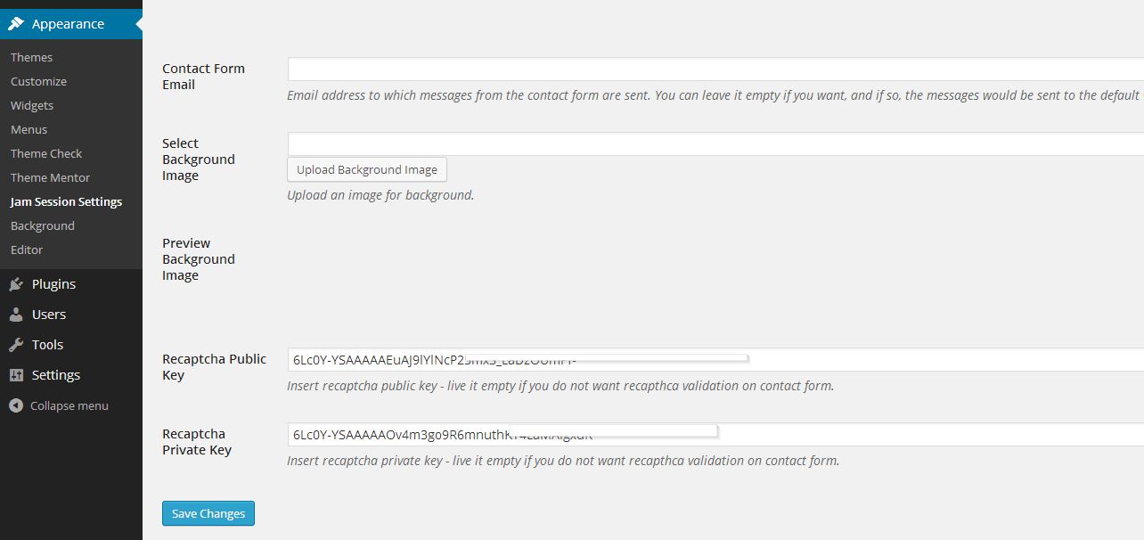This screenshot has width=1144, height=540.
Task: Open Theme Mentor page
Action: (x=50, y=177)
